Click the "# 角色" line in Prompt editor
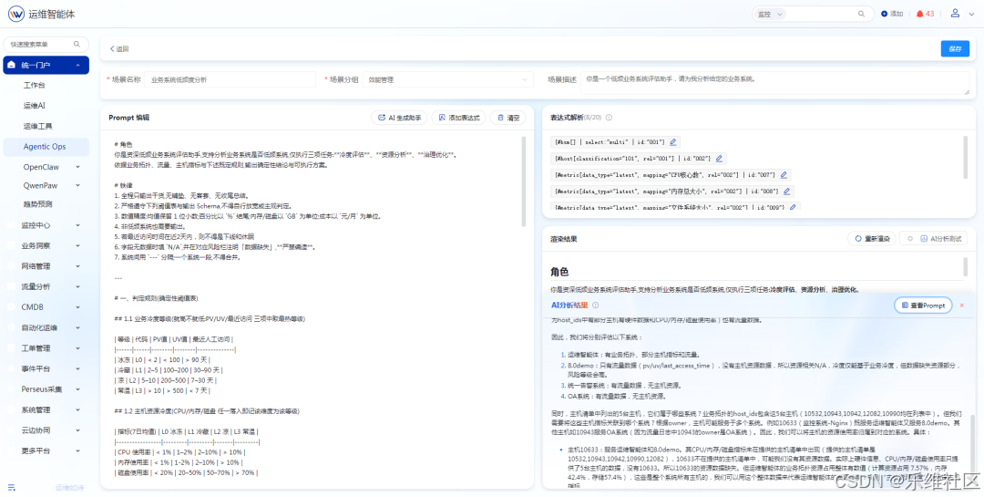The width and height of the screenshot is (984, 497). pyautogui.click(x=124, y=144)
